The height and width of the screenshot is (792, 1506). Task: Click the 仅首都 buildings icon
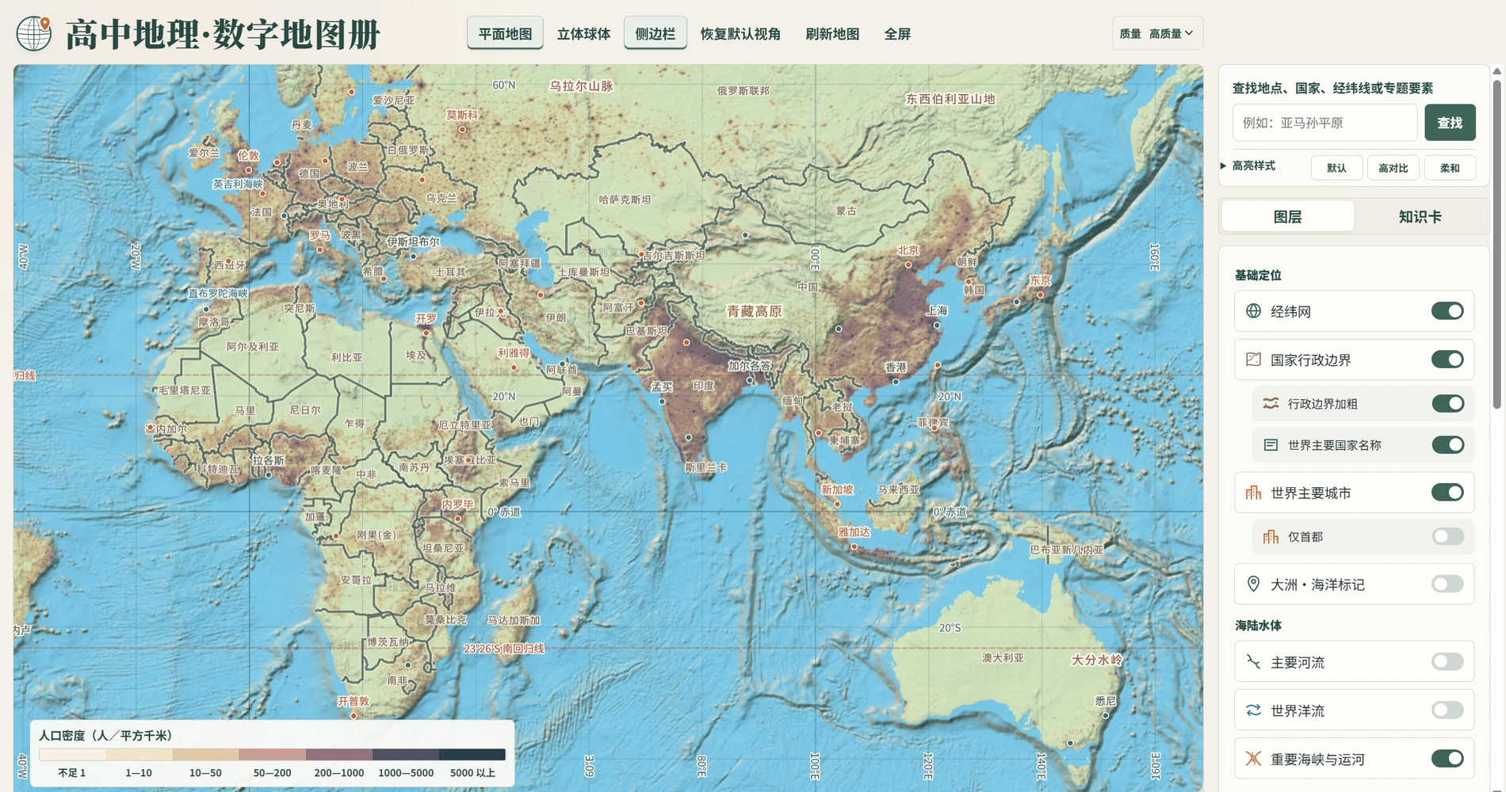[1271, 536]
